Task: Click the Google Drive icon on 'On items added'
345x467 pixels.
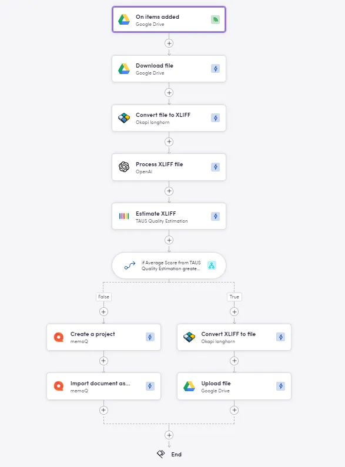Action: [x=124, y=19]
